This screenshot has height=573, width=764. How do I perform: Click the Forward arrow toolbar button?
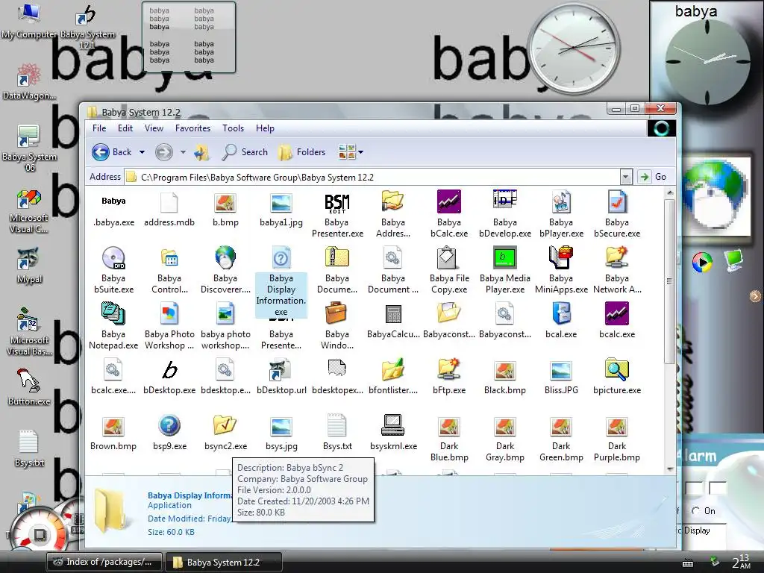164,152
